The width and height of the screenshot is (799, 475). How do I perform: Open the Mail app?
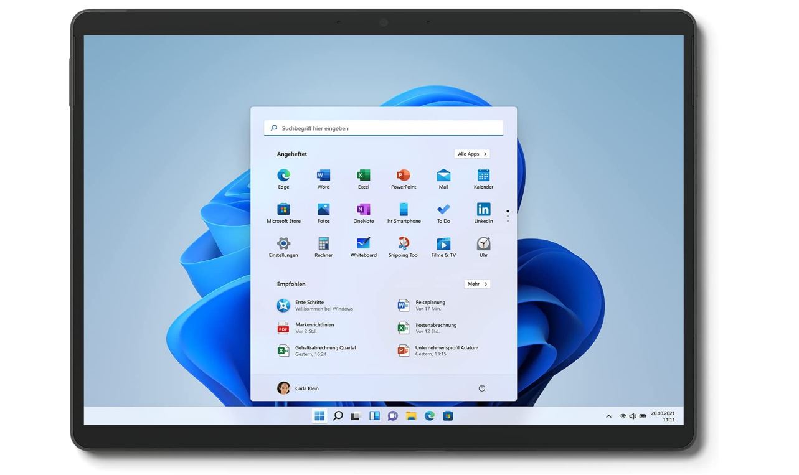tap(443, 179)
